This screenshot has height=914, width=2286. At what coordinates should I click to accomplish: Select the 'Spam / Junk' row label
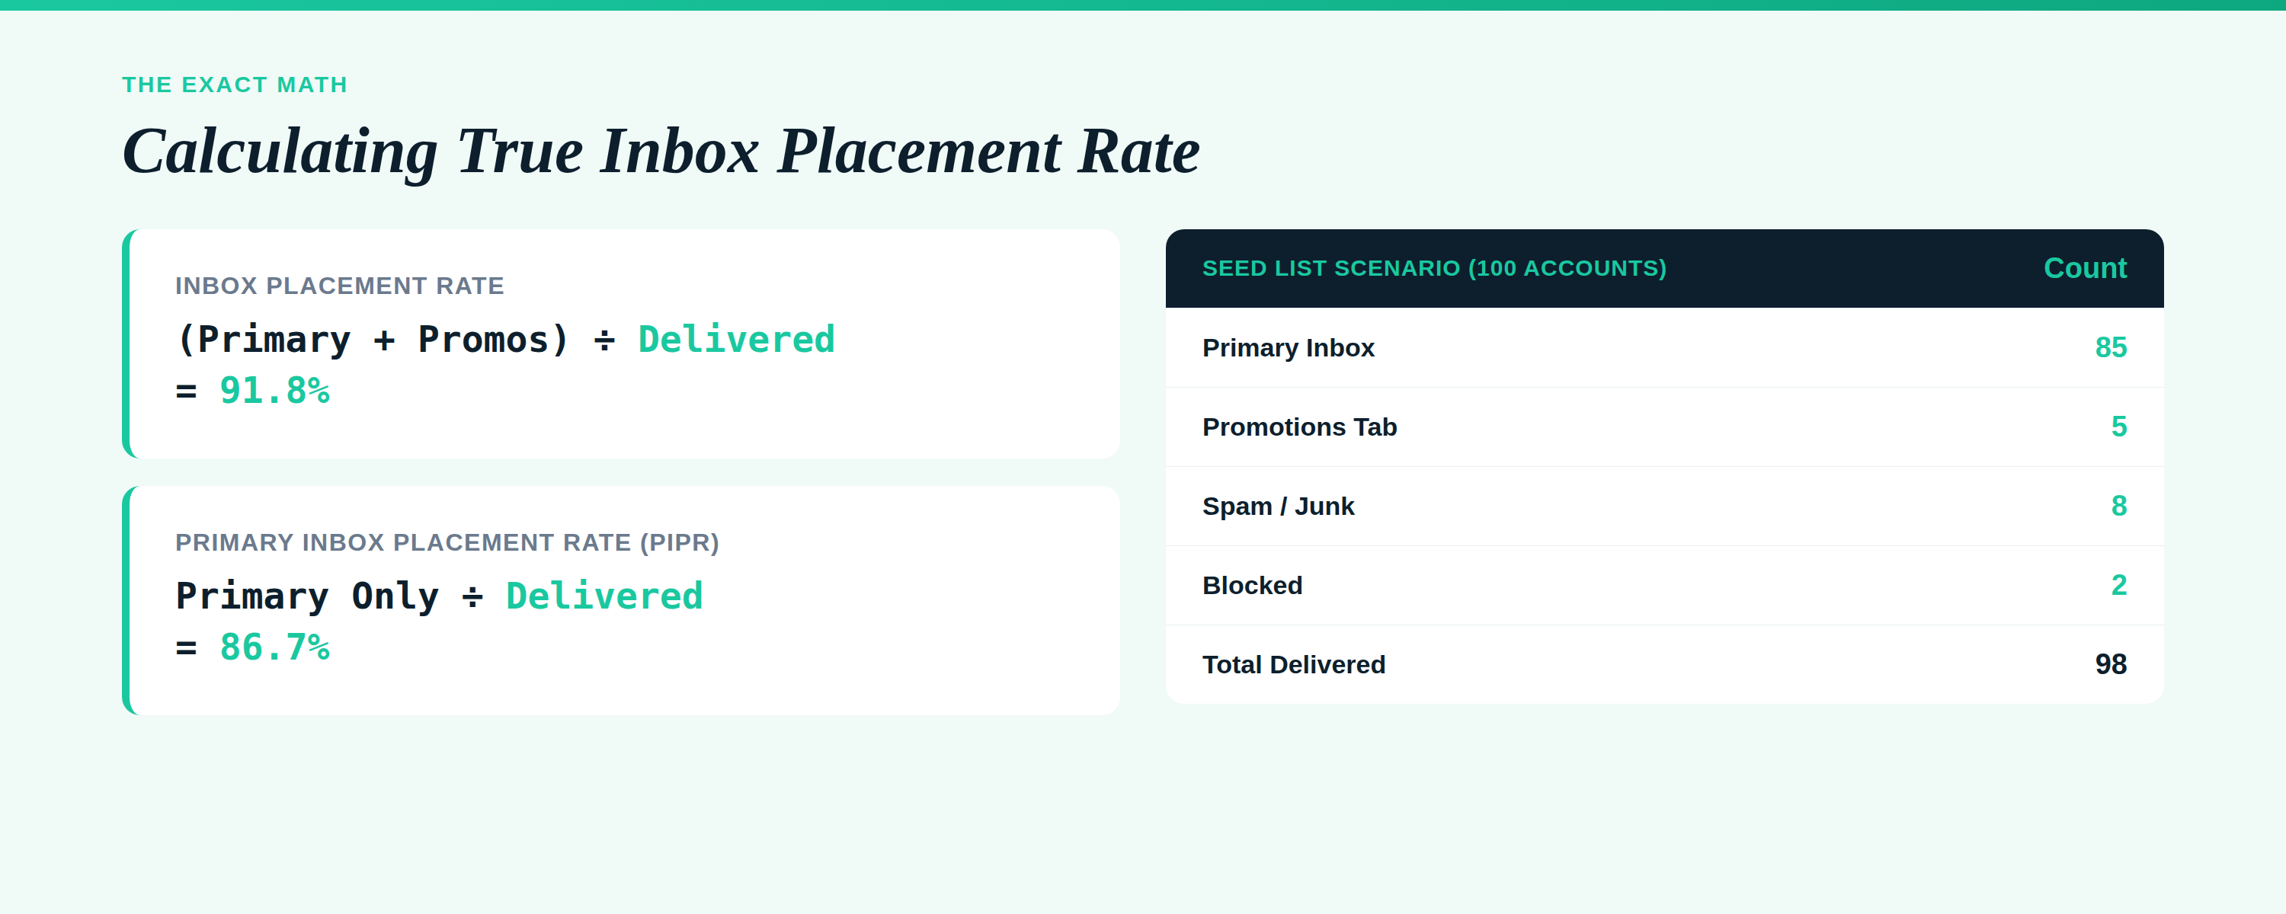[1278, 506]
